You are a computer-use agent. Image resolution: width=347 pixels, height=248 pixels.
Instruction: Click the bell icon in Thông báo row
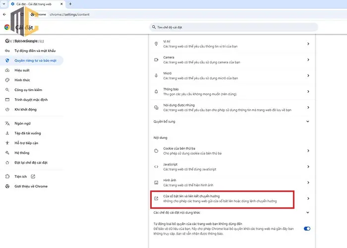pos(156,92)
